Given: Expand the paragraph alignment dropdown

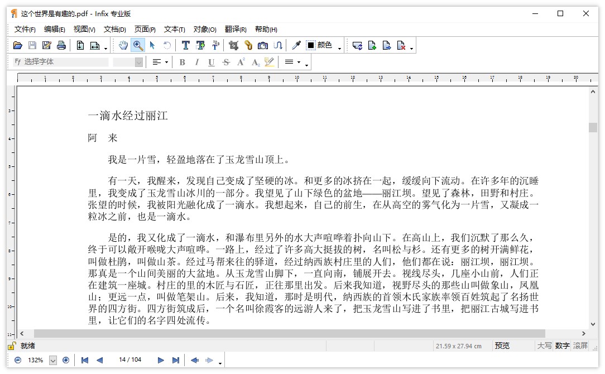Looking at the screenshot, I should (x=167, y=63).
